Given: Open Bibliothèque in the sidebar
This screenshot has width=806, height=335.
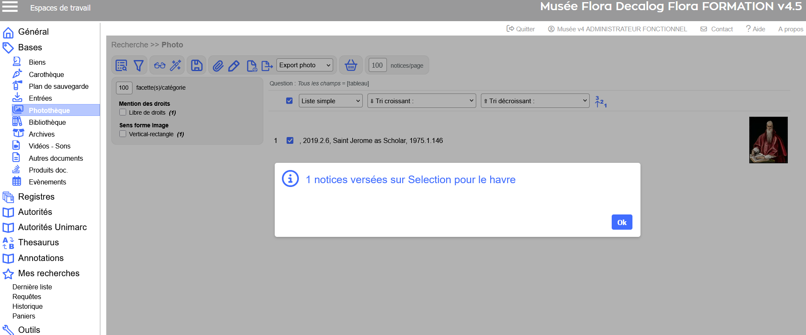Looking at the screenshot, I should coord(47,122).
